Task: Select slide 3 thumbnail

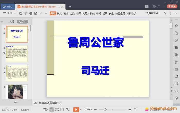Action: tap(17, 73)
